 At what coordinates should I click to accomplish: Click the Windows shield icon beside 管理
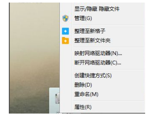coord(65,18)
